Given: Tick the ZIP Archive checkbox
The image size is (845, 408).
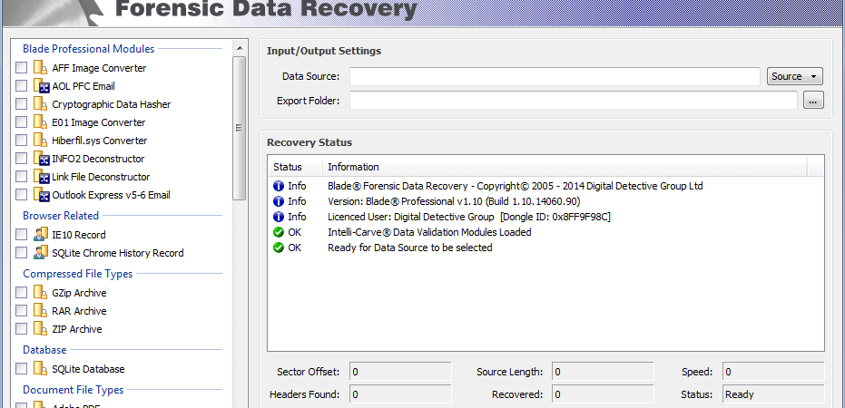Looking at the screenshot, I should (x=21, y=329).
